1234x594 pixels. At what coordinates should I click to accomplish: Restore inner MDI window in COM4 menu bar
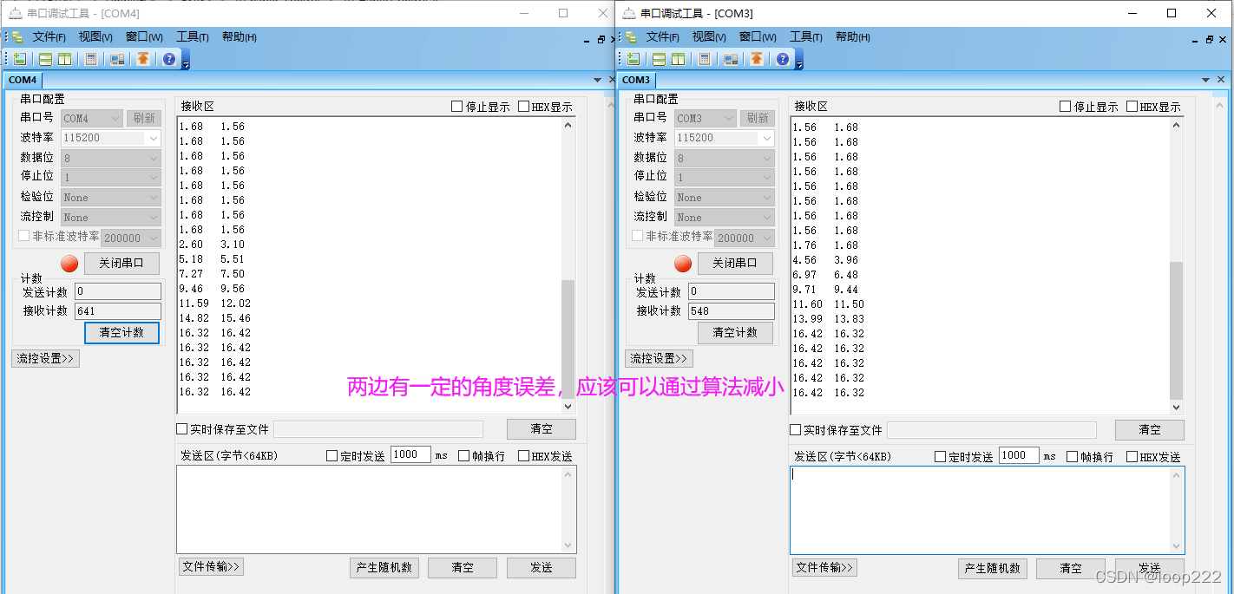(601, 39)
